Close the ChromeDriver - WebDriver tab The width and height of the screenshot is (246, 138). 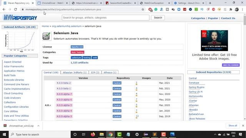click(x=67, y=3)
